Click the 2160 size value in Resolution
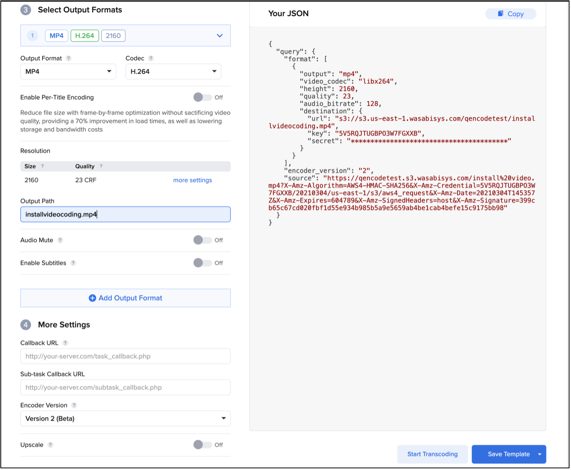The image size is (571, 470). tap(31, 180)
